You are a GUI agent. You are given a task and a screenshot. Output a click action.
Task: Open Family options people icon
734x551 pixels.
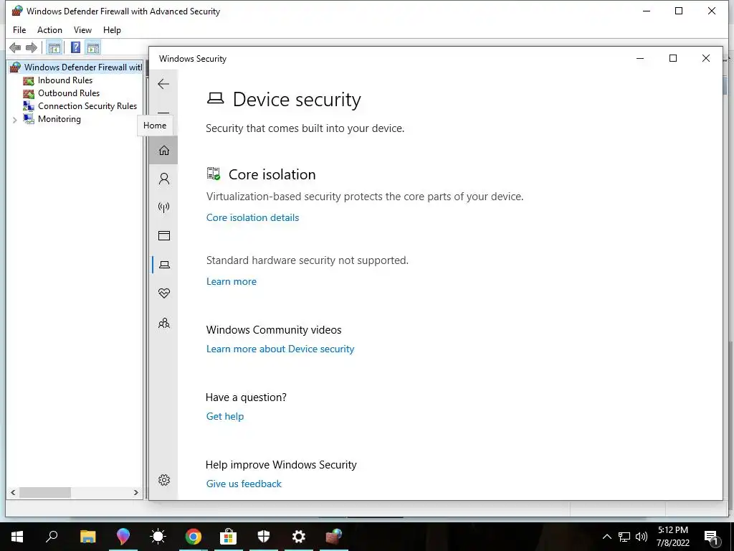[x=164, y=324]
